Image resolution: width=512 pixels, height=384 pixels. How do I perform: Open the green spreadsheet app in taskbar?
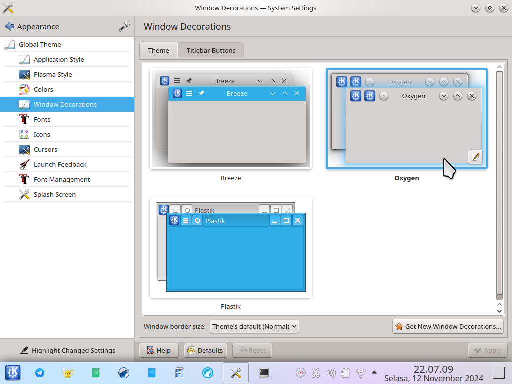click(96, 373)
